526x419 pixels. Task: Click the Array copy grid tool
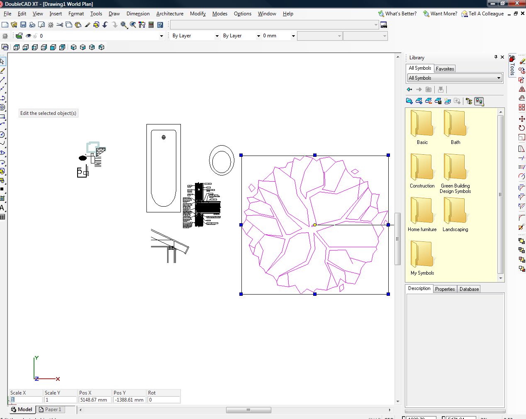click(x=522, y=107)
